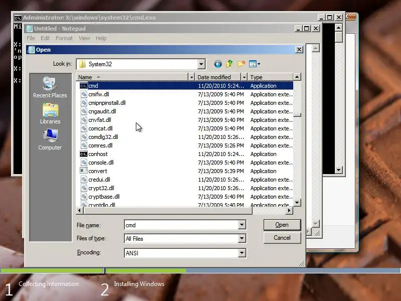401x301 pixels.
Task: Expand the Look in folder dropdown
Action: [x=202, y=64]
